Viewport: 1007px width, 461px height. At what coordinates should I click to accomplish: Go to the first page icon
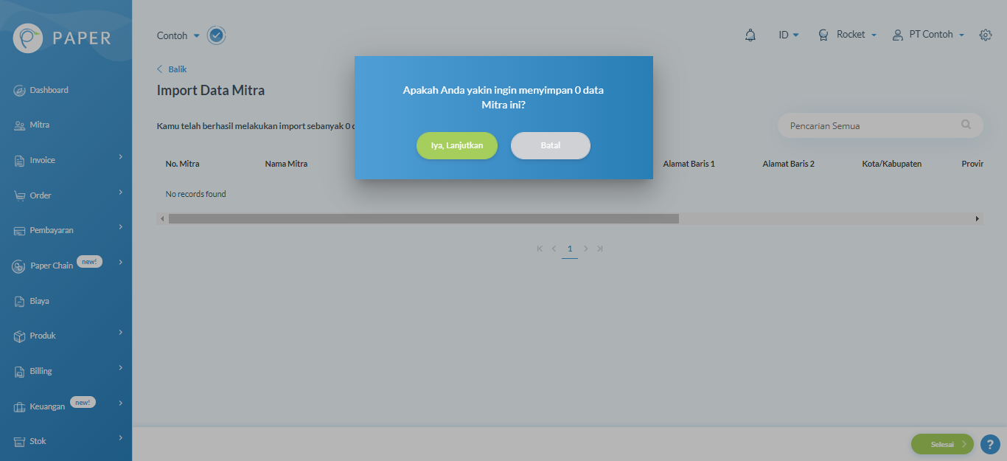coord(540,249)
